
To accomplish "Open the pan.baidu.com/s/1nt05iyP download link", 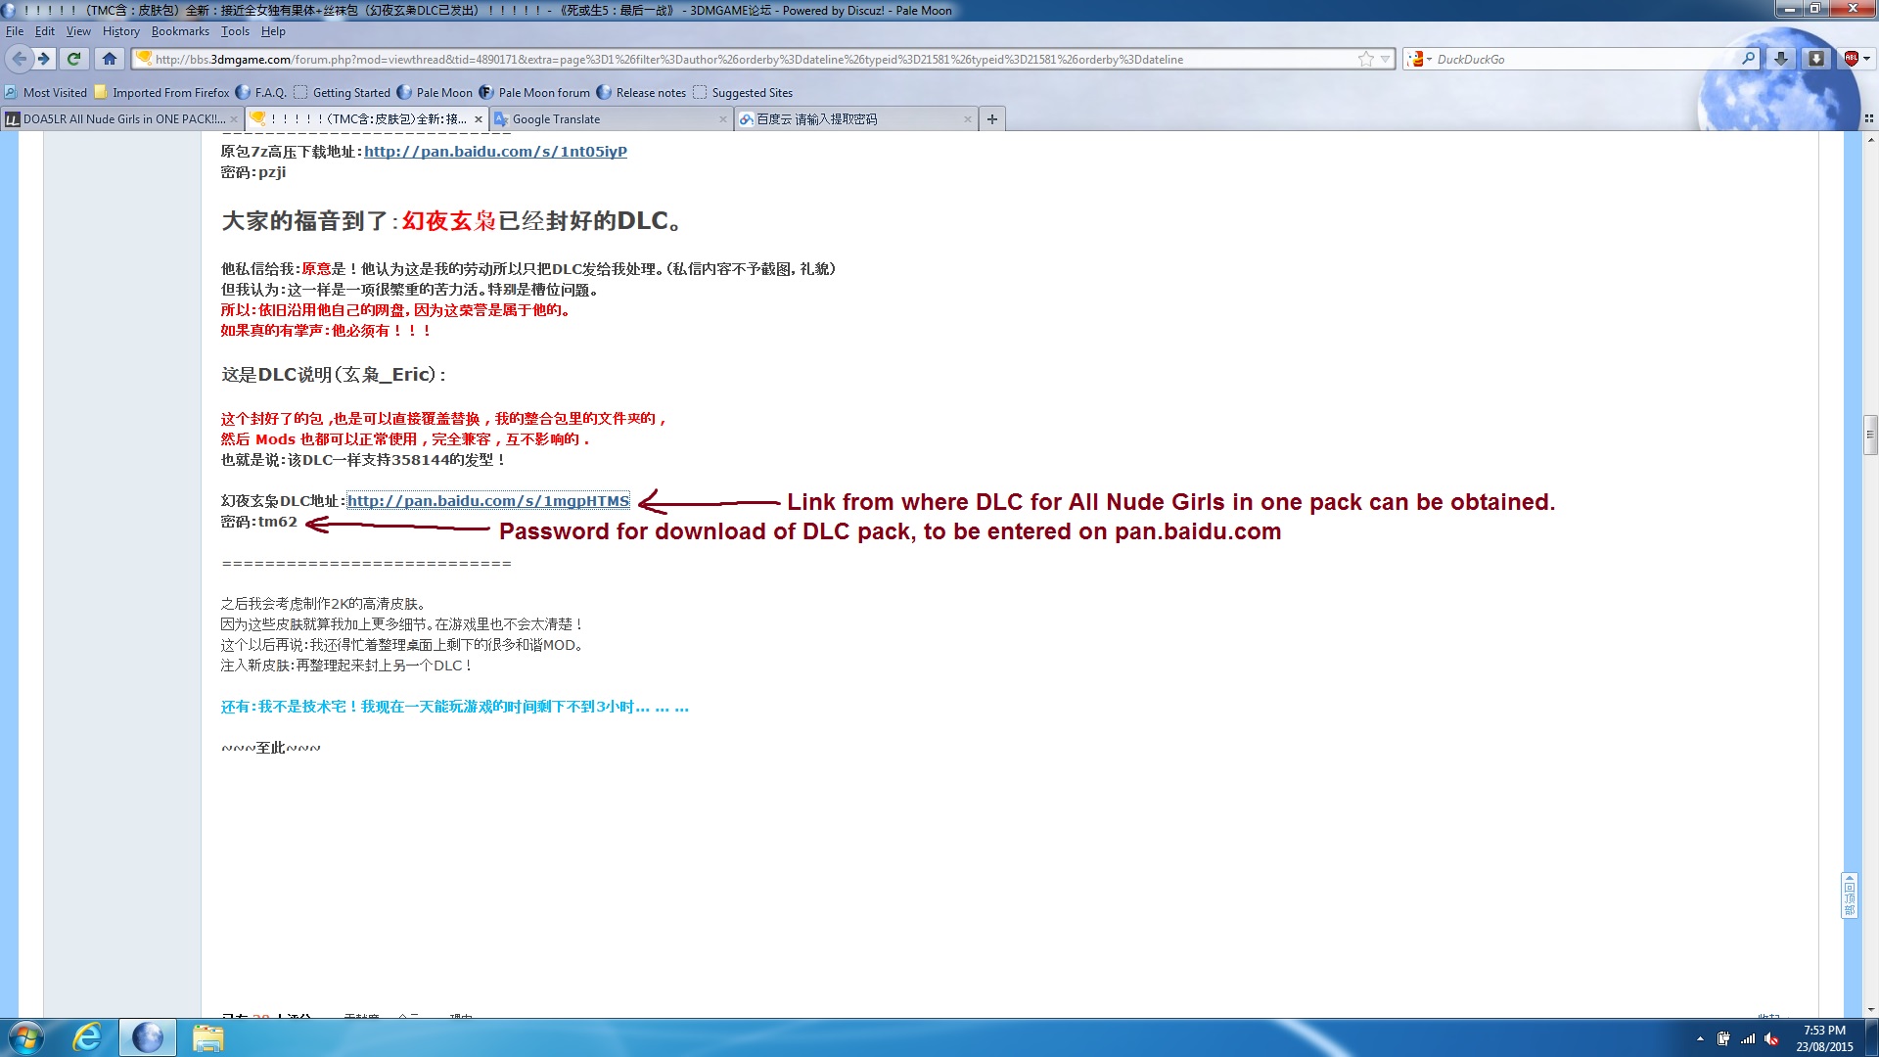I will (x=495, y=152).
